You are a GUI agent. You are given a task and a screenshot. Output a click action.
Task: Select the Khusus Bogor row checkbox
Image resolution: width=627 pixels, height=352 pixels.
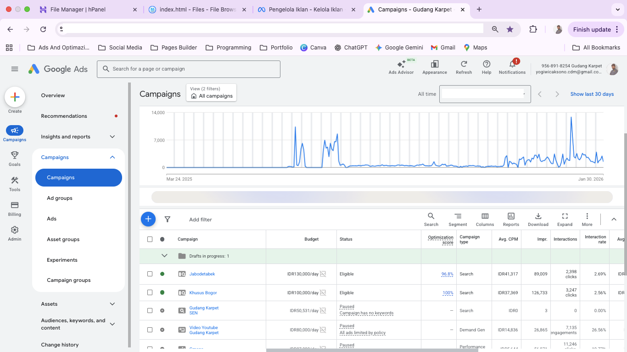tap(150, 292)
